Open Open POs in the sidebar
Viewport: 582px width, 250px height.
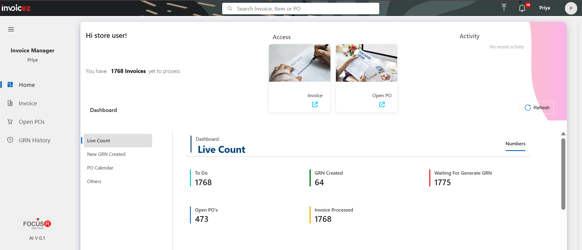(32, 122)
